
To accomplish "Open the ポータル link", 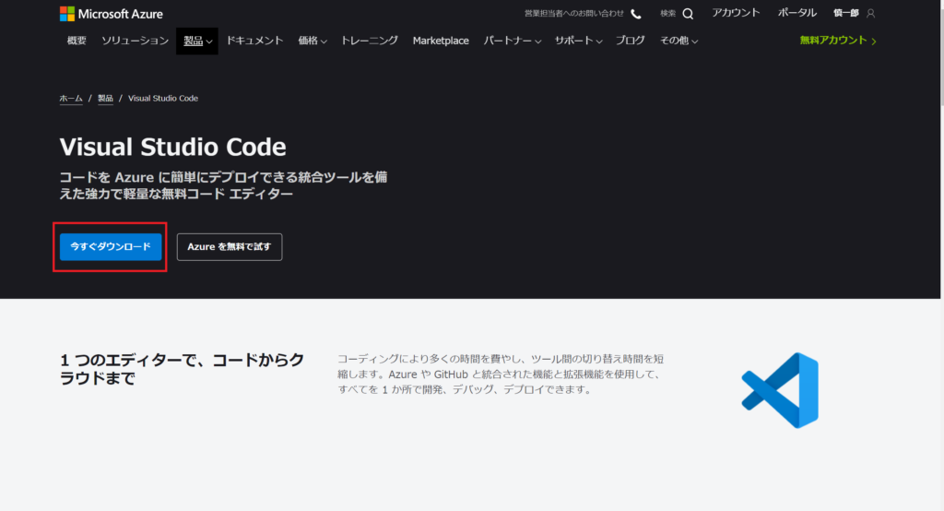I will tap(797, 13).
